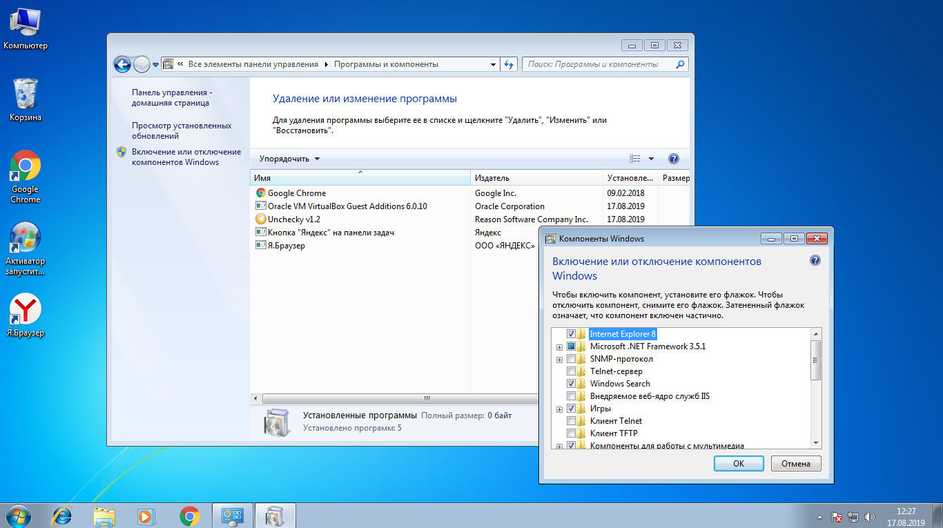Viewport: 943px width, 528px height.
Task: Click the Action Center flag tray icon
Action: pyautogui.click(x=836, y=516)
